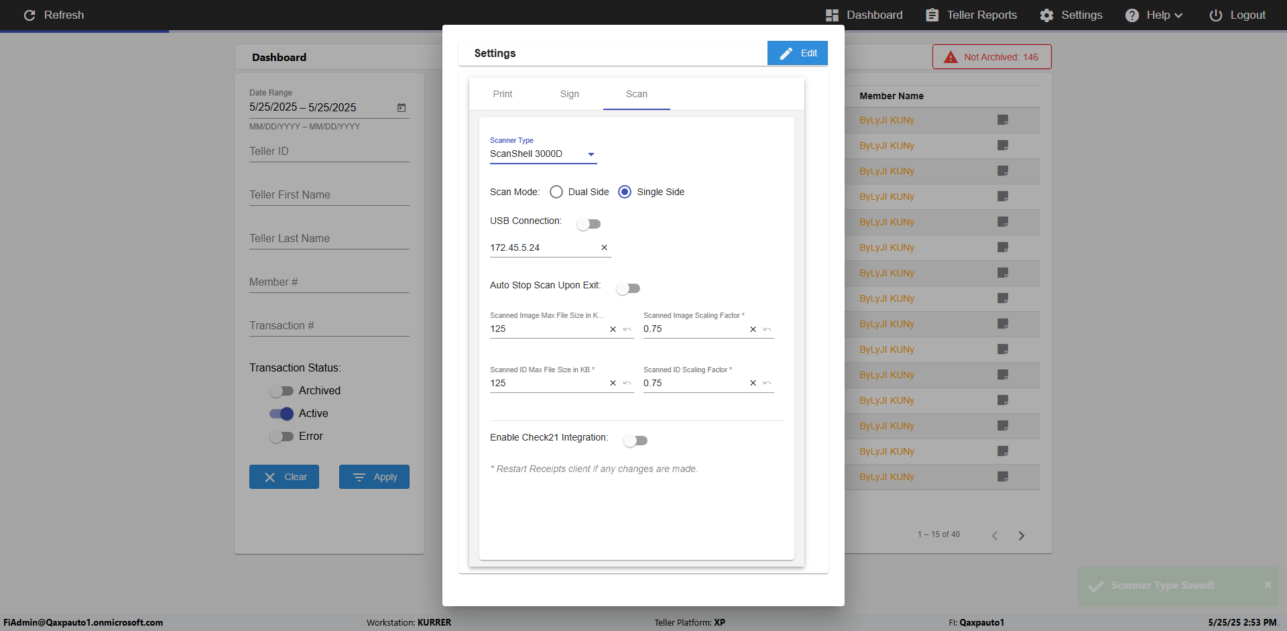Turn on Enable Check21 Integration switch
This screenshot has width=1287, height=631.
[x=635, y=441]
